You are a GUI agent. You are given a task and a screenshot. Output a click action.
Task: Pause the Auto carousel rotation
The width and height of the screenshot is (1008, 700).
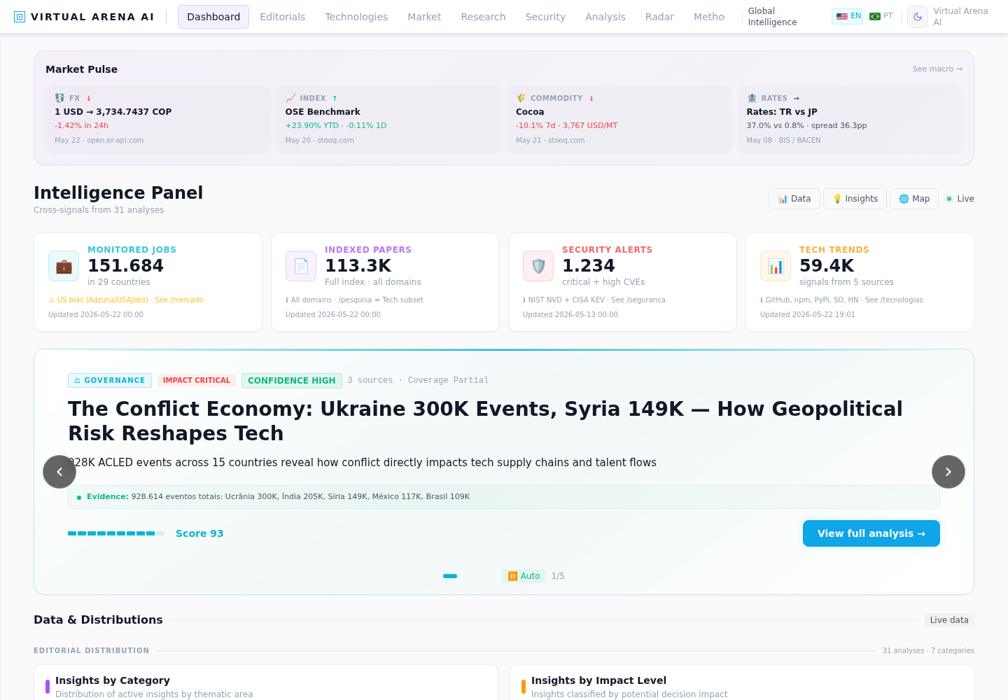point(524,576)
